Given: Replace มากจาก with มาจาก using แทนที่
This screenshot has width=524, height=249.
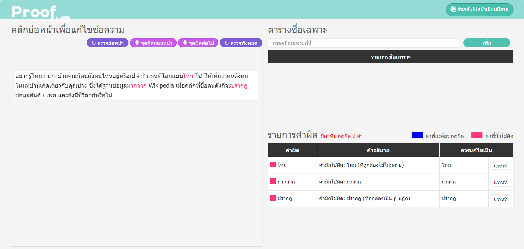Looking at the screenshot, I should [500, 182].
